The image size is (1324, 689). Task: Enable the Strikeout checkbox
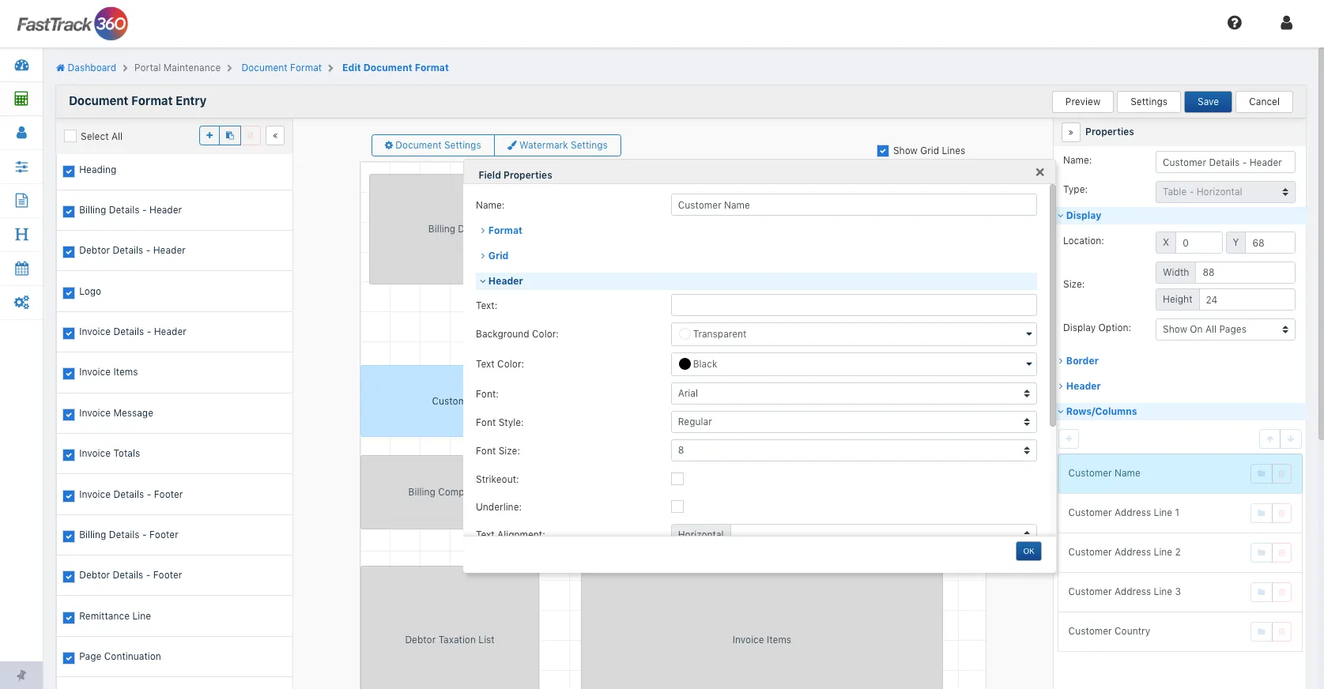coord(677,479)
